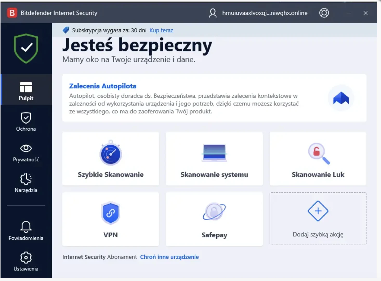Click the green shield status icon
This screenshot has width=381, height=281.
coord(26,48)
